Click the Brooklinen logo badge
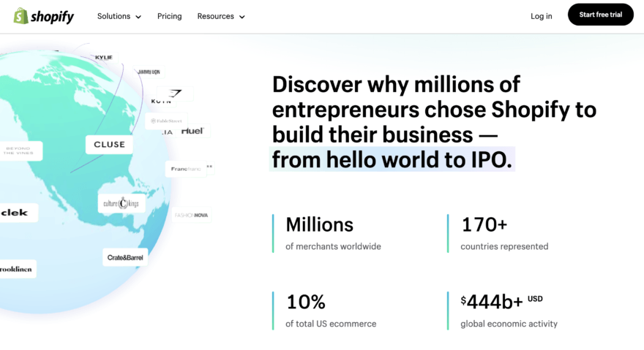This screenshot has width=644, height=350. tap(16, 268)
